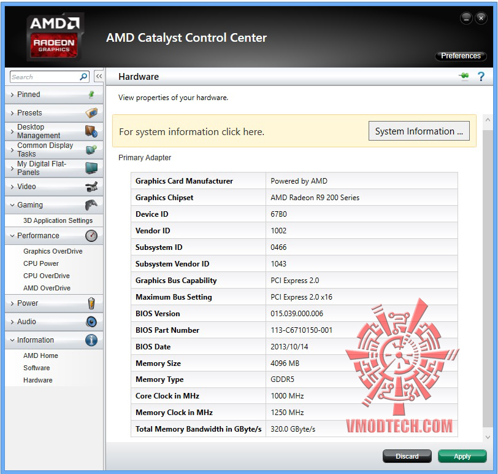Open the Preferences menu
Image resolution: width=498 pixels, height=474 pixels.
pyautogui.click(x=461, y=56)
